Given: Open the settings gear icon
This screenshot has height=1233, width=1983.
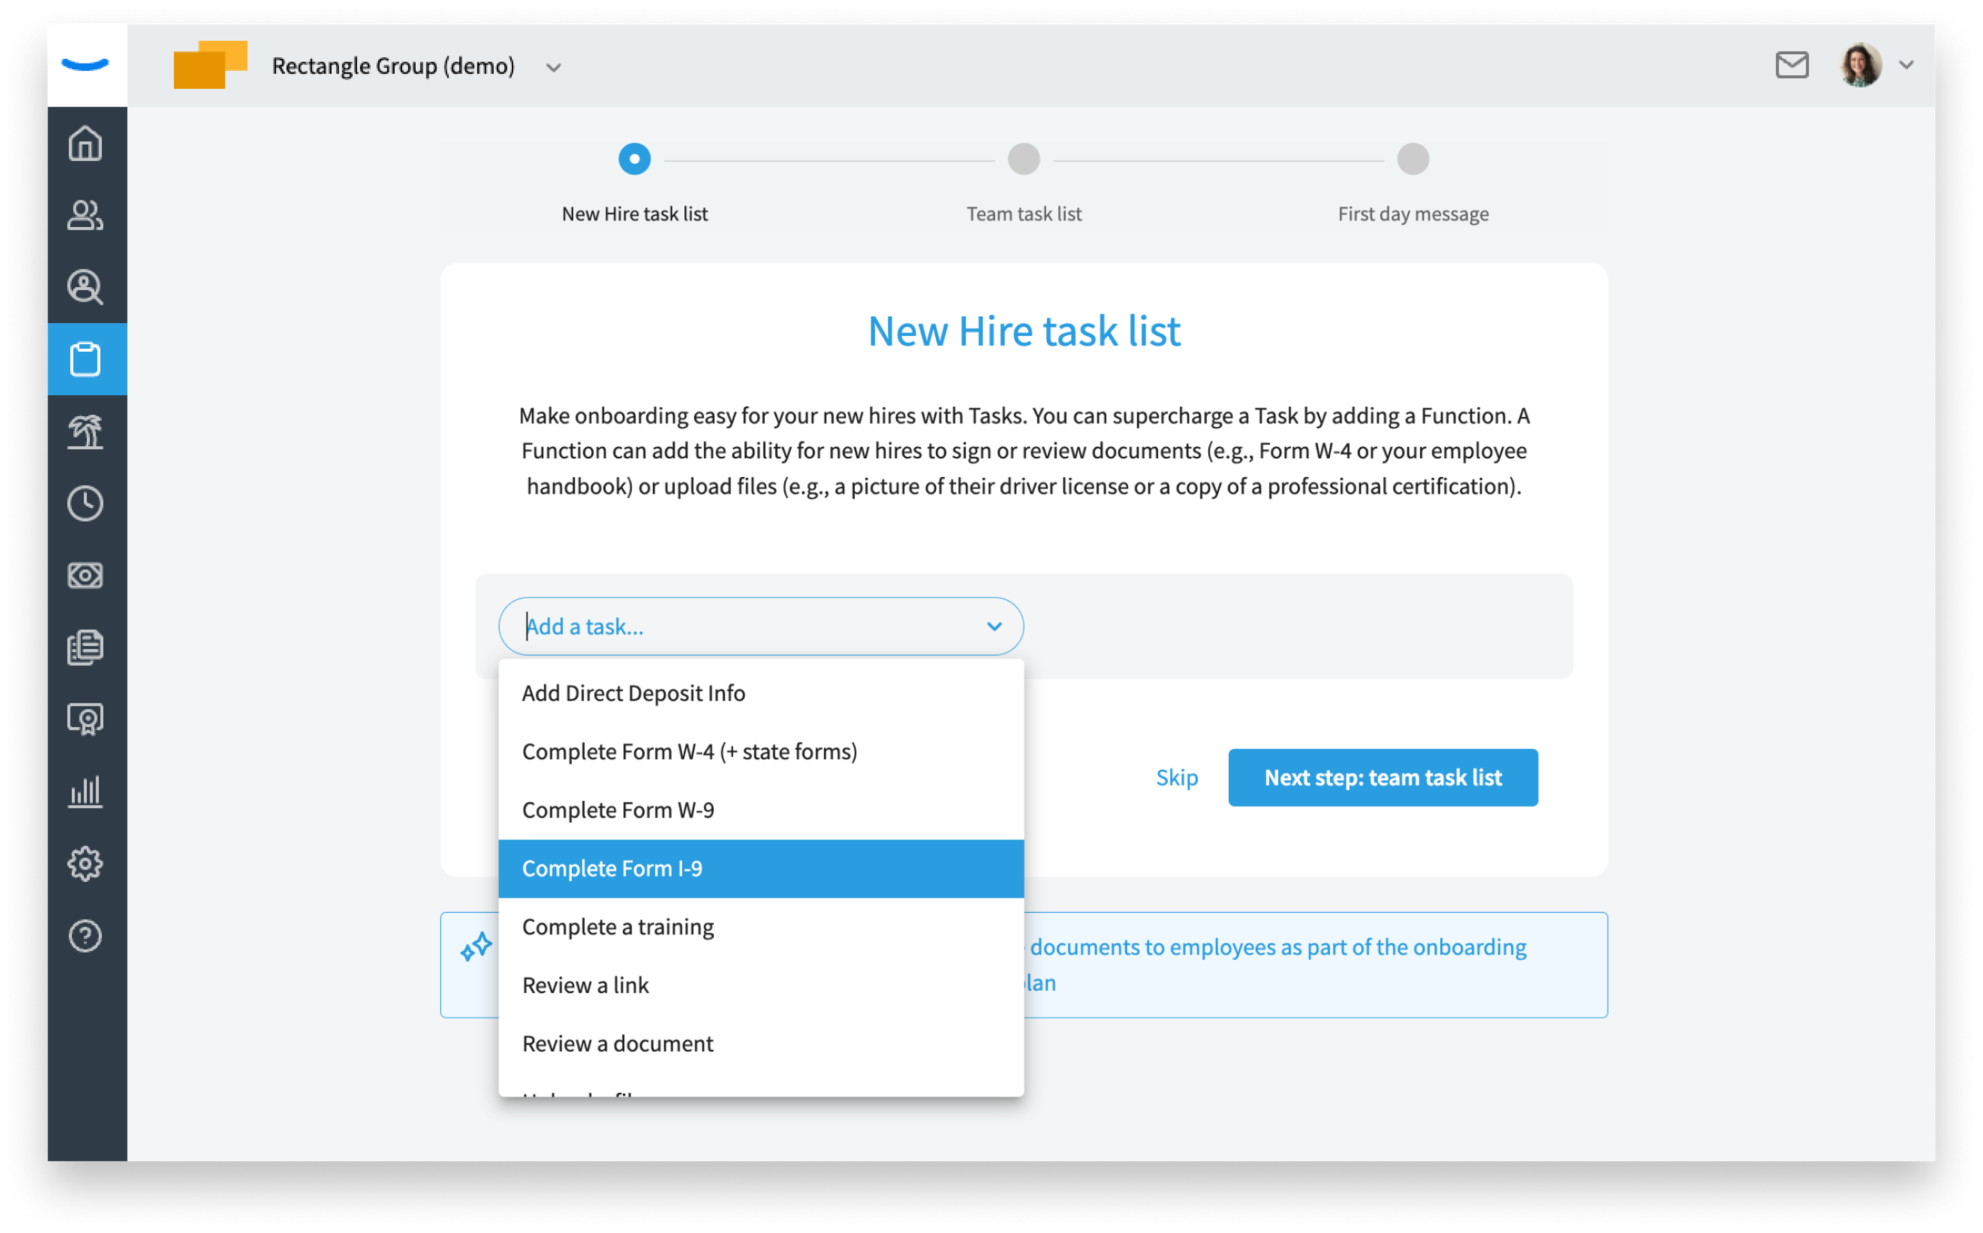Looking at the screenshot, I should [x=86, y=864].
